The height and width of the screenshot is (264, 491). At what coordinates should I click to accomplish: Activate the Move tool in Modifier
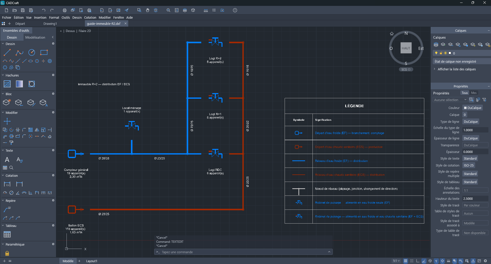pos(7,121)
